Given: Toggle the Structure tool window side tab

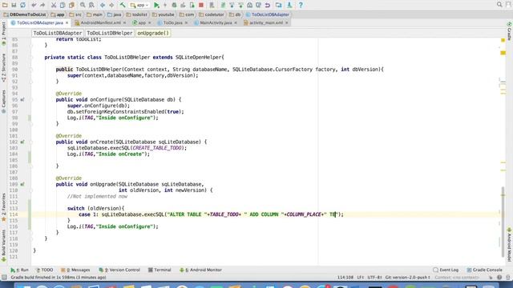Looking at the screenshot, I should 3,67.
